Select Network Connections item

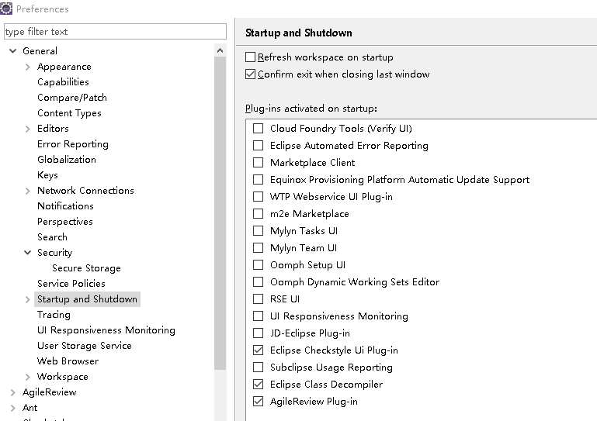(85, 191)
